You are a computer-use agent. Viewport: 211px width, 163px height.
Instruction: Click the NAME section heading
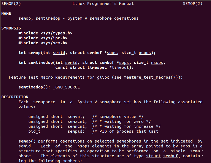tap(6, 13)
